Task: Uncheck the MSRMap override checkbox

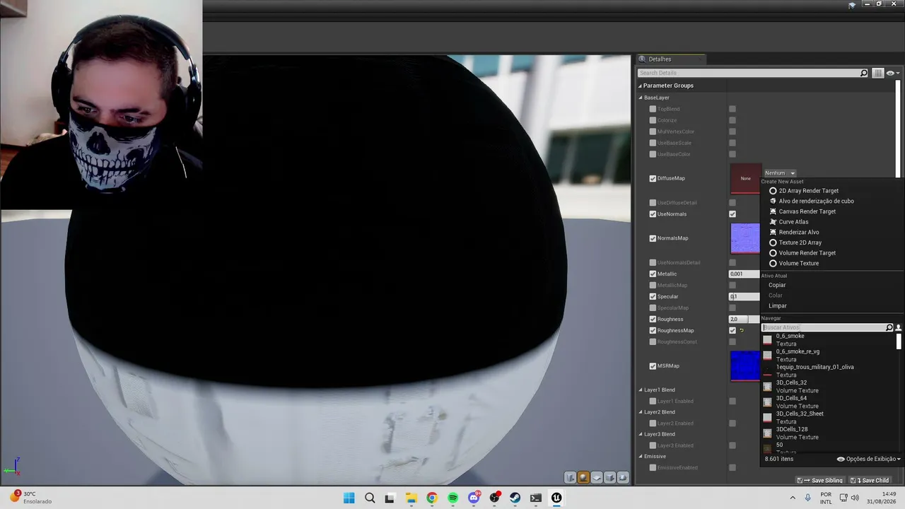Action: 653,366
